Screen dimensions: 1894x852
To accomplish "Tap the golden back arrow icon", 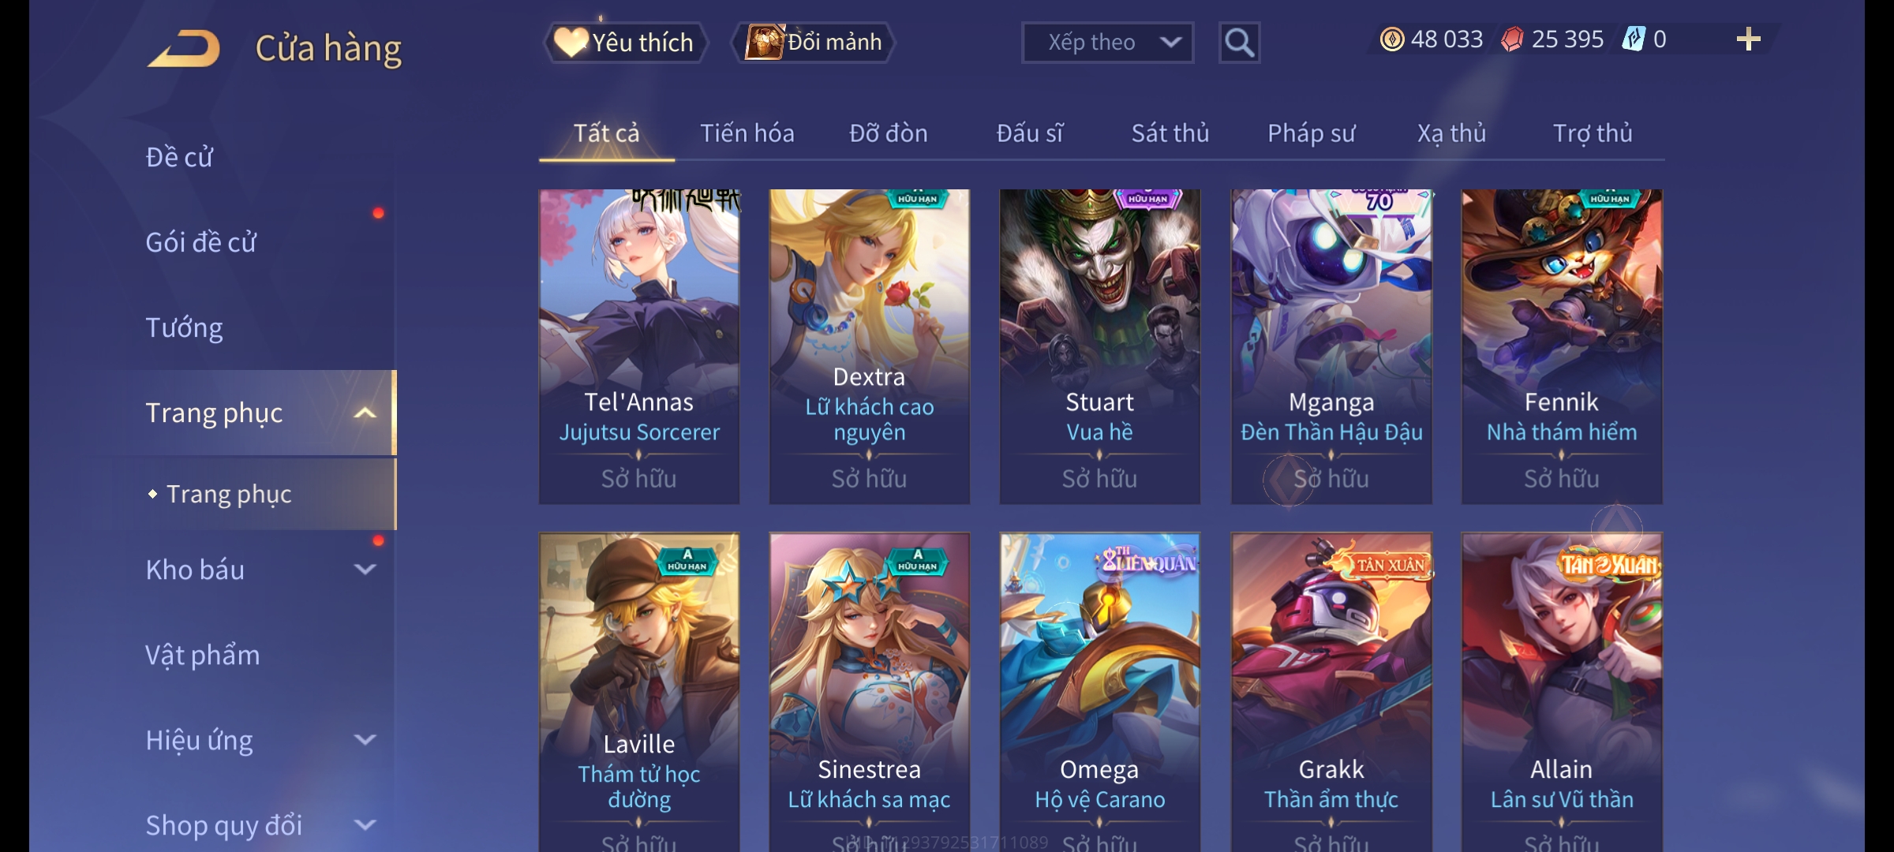I will (184, 47).
